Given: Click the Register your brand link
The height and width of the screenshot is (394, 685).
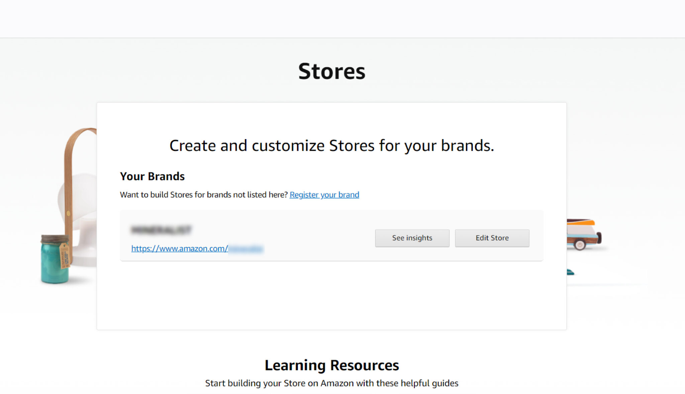Looking at the screenshot, I should [324, 195].
